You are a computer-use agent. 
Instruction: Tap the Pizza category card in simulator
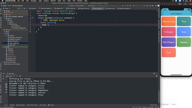pyautogui.click(x=184, y=21)
